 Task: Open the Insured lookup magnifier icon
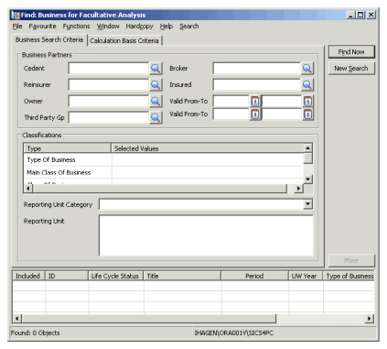click(306, 85)
